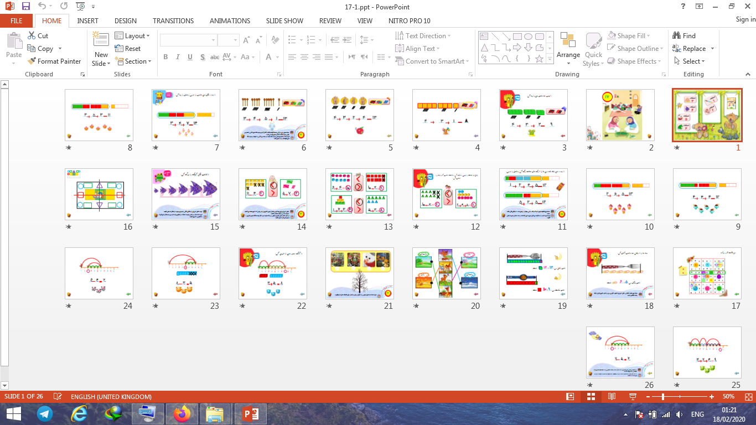756x425 pixels.
Task: Start Slide Show from status bar icon
Action: coord(633,397)
